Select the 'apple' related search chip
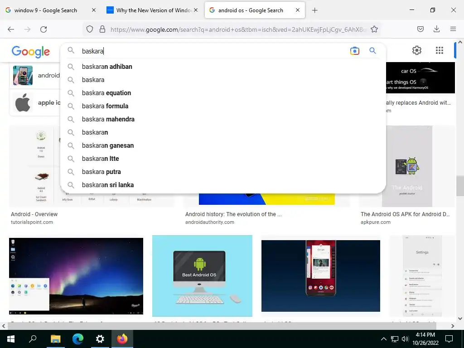464x348 pixels. point(35,103)
